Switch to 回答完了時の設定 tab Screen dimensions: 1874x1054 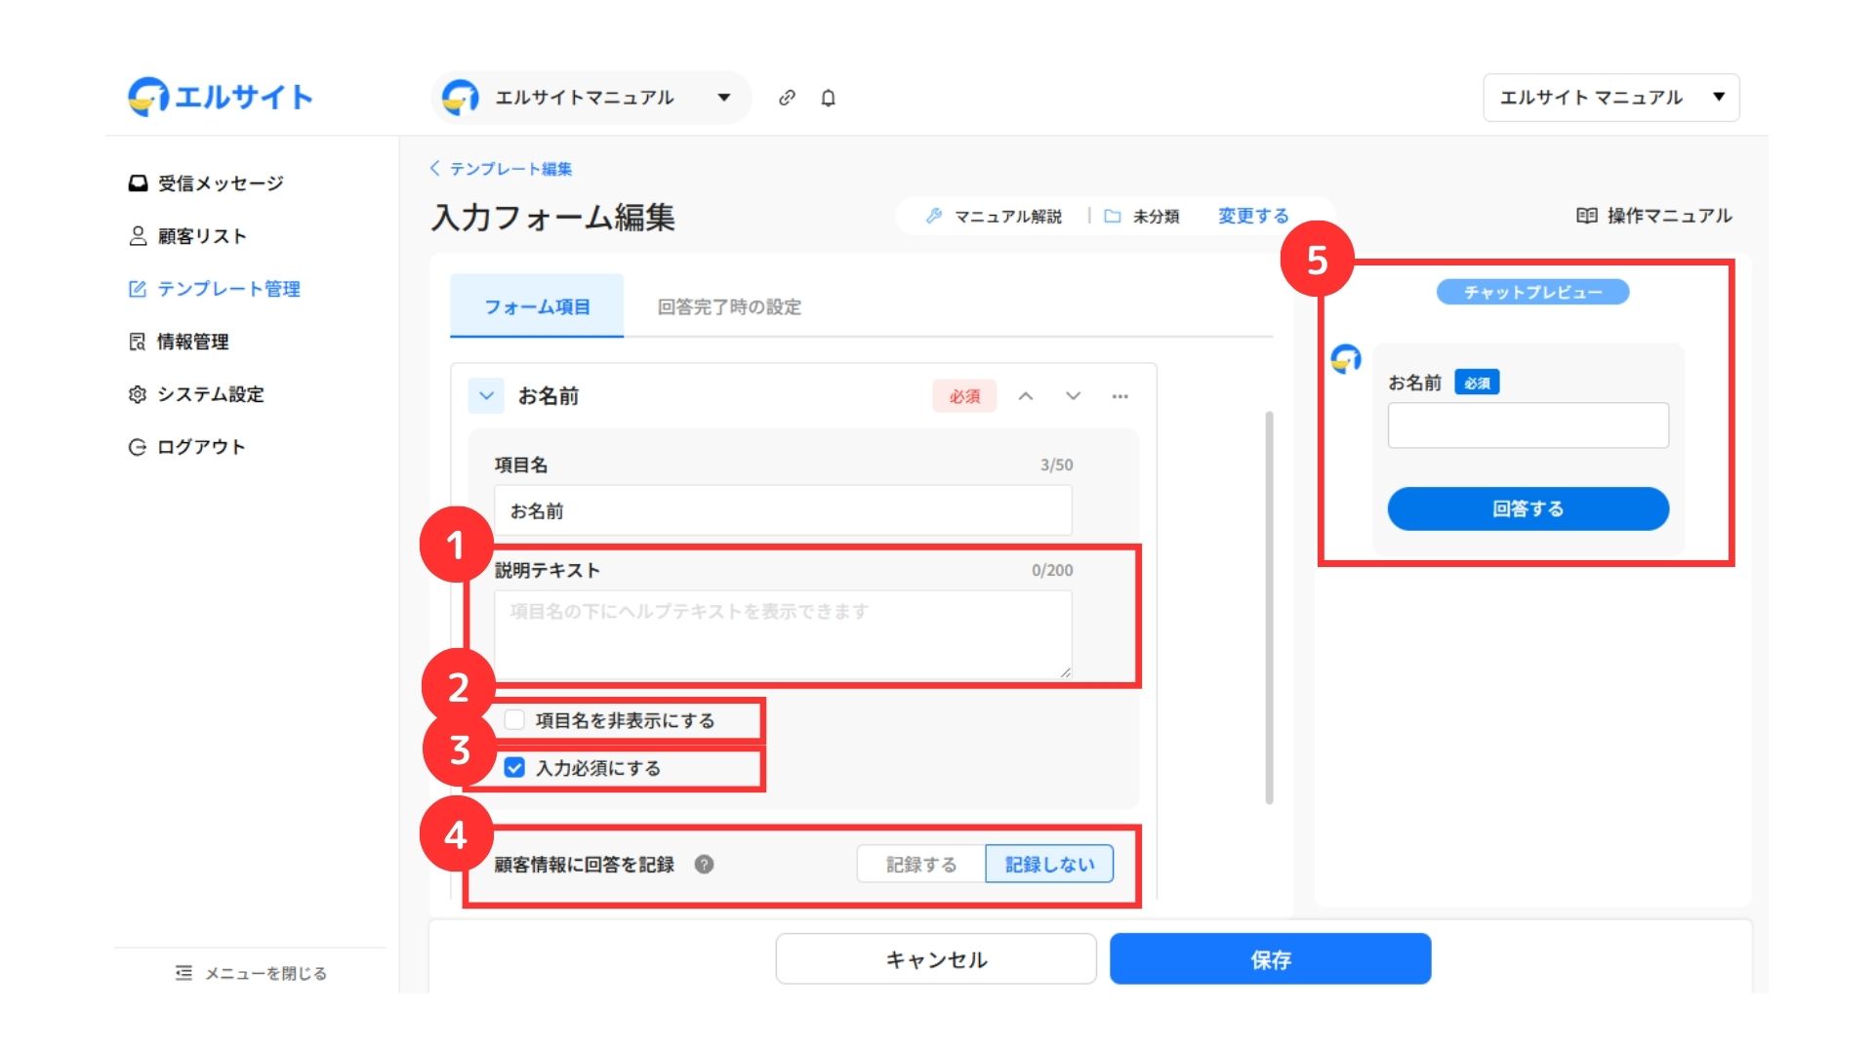point(729,307)
